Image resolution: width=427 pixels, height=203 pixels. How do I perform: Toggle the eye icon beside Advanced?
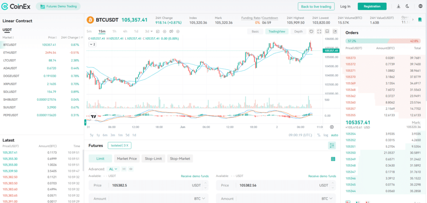[131, 169]
